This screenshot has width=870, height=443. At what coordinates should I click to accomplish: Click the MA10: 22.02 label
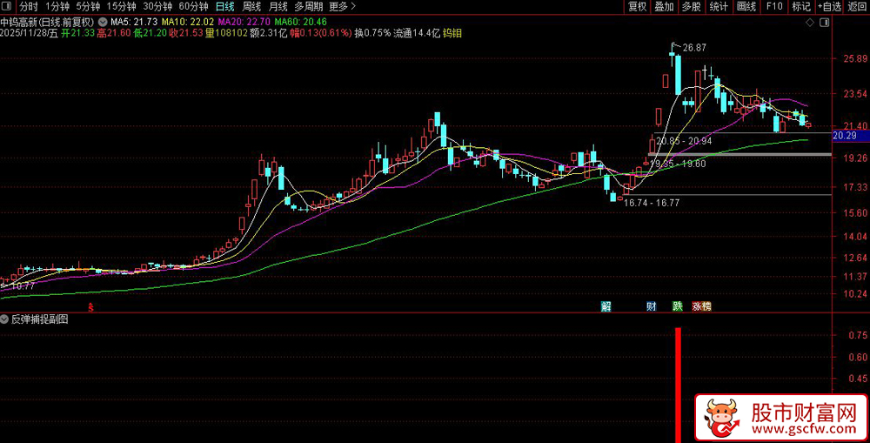point(188,22)
